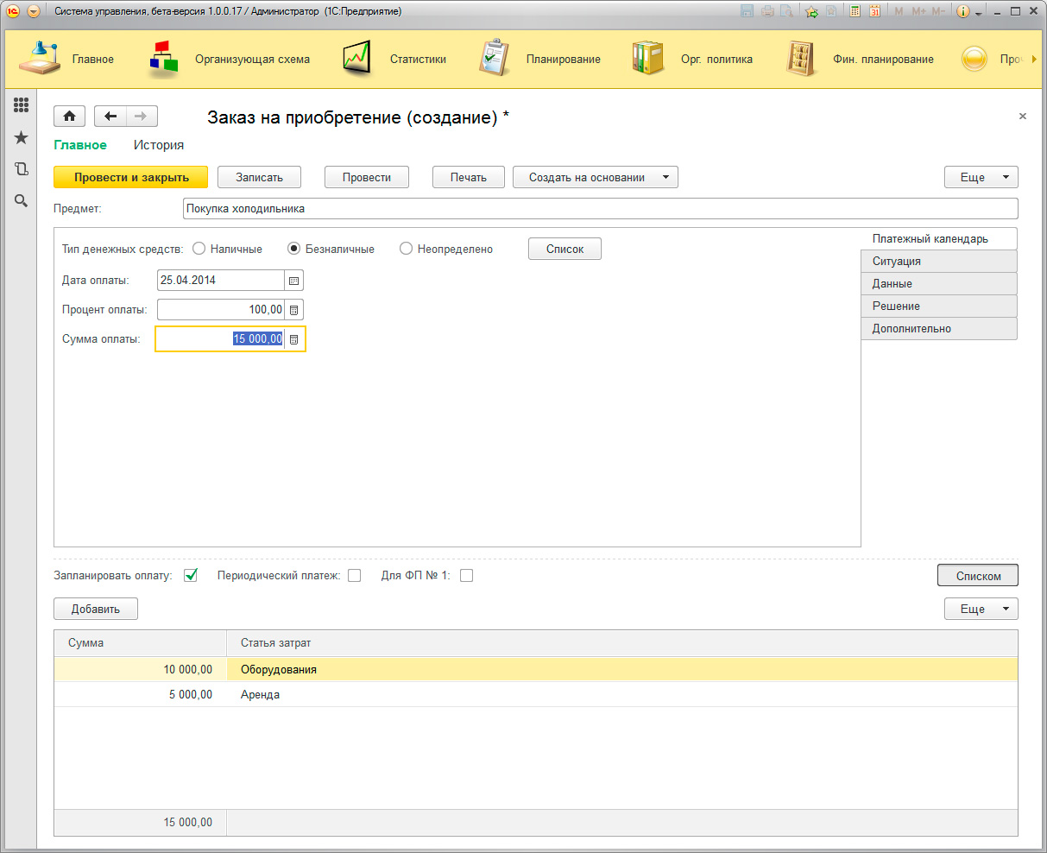Focus the Предмет text field

[x=600, y=208]
